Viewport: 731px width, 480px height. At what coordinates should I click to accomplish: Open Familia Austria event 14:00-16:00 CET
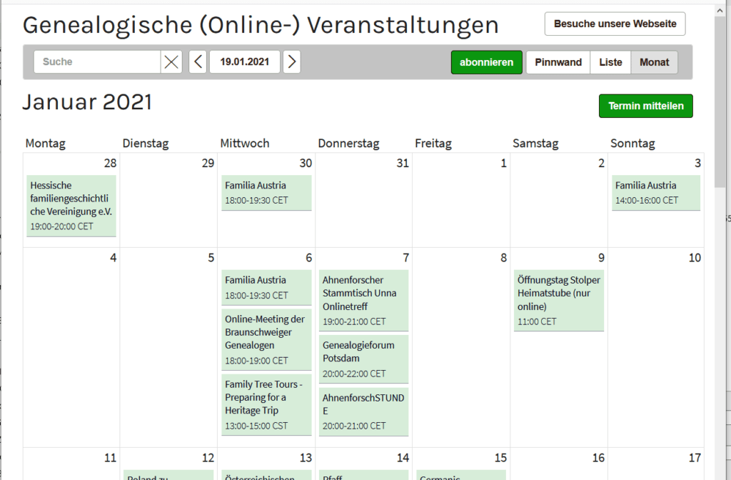[656, 193]
